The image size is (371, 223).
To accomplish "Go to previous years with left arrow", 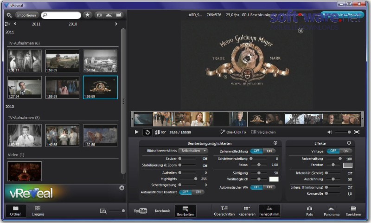I will pos(15,24).
